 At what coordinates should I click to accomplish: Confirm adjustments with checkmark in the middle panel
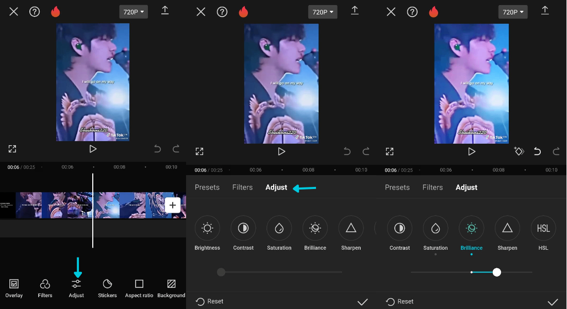pyautogui.click(x=363, y=301)
